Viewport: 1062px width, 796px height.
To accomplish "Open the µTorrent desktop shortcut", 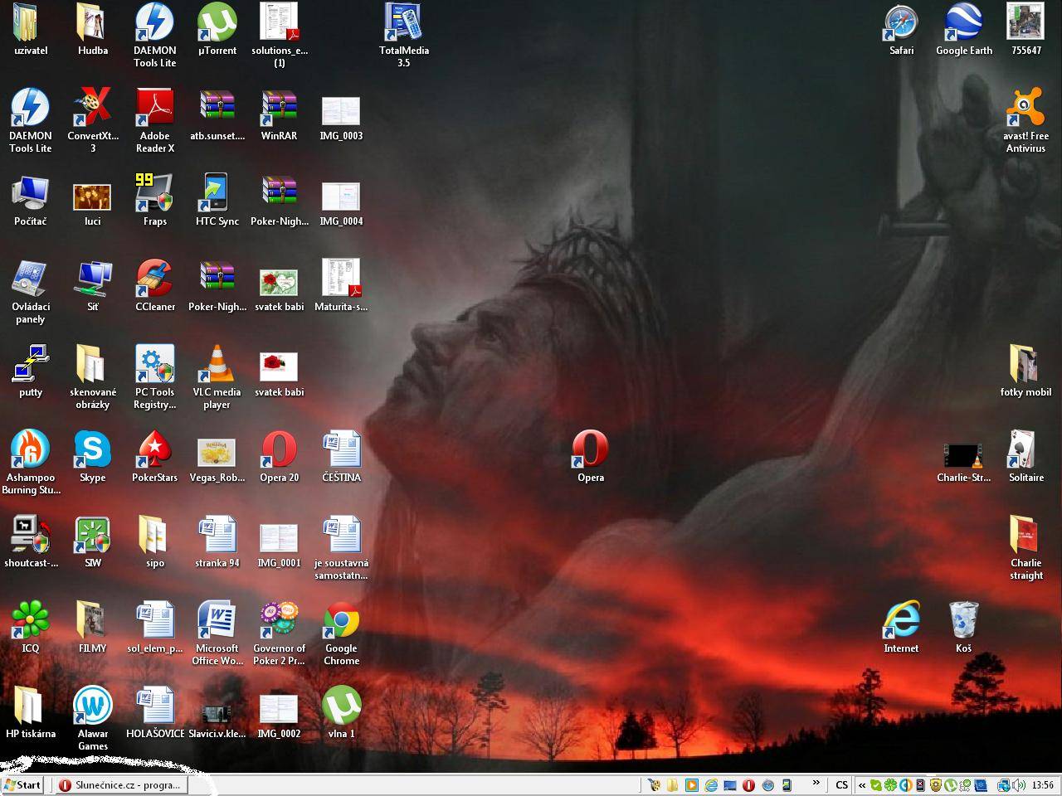I will [217, 29].
